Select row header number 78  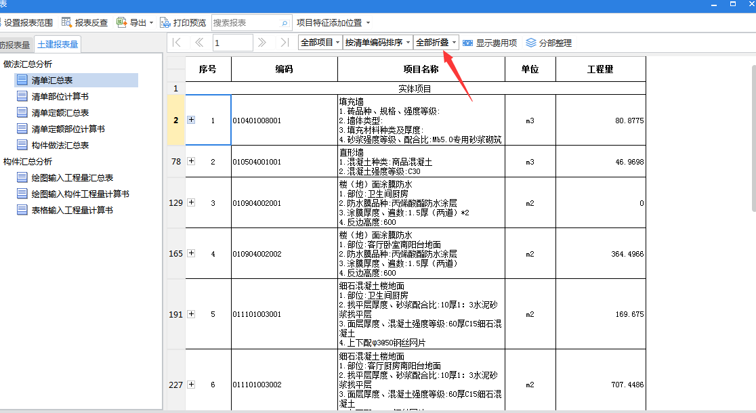coord(176,161)
